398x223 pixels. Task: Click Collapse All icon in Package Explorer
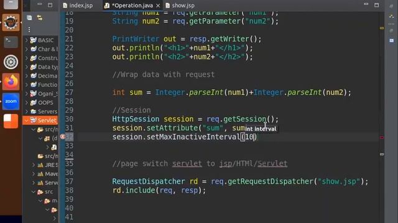[x=29, y=17]
